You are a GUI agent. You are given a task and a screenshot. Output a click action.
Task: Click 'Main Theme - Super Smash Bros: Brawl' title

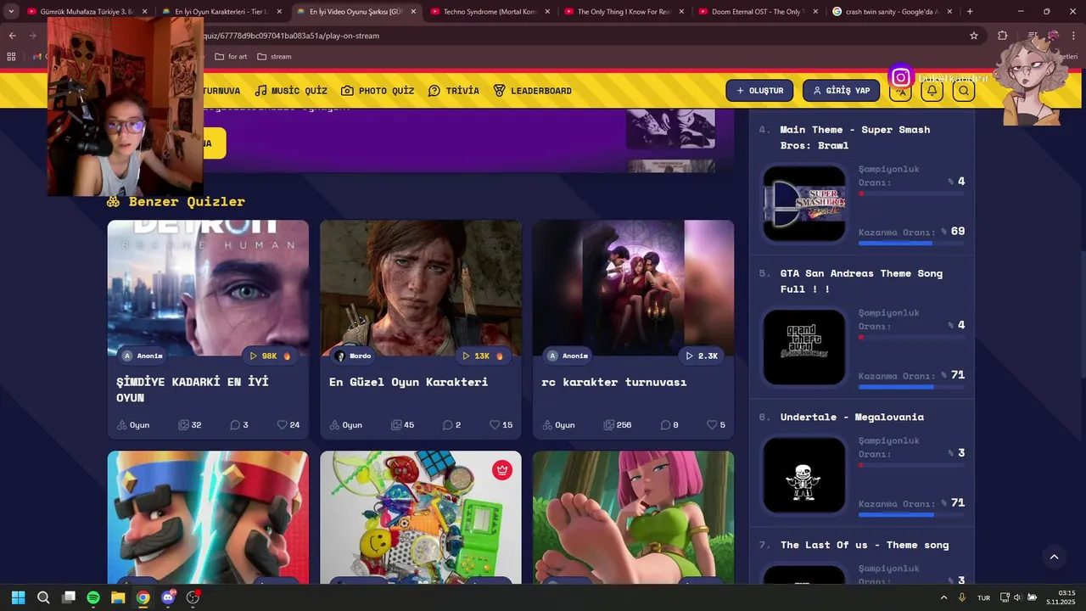point(855,137)
